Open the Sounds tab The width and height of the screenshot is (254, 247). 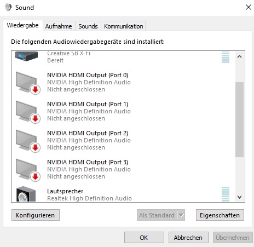coord(88,26)
